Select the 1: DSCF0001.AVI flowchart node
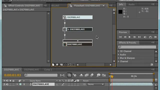160x90 pixels. (78, 29)
